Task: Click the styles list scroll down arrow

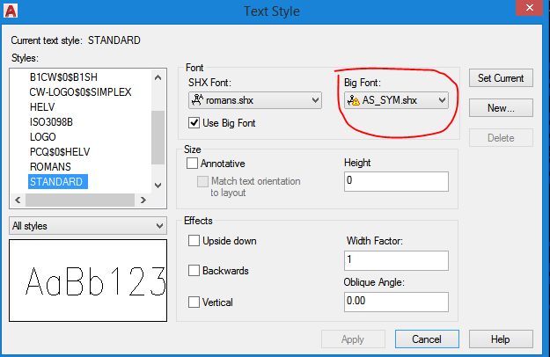Action: click(158, 185)
